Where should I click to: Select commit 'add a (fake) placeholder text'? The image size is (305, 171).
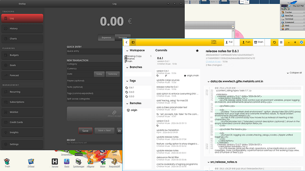(178, 108)
